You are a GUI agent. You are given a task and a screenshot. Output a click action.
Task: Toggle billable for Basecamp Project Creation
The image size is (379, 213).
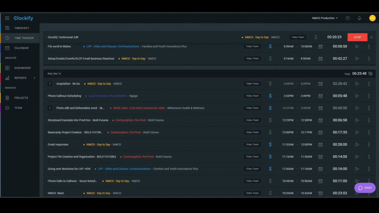click(x=270, y=132)
